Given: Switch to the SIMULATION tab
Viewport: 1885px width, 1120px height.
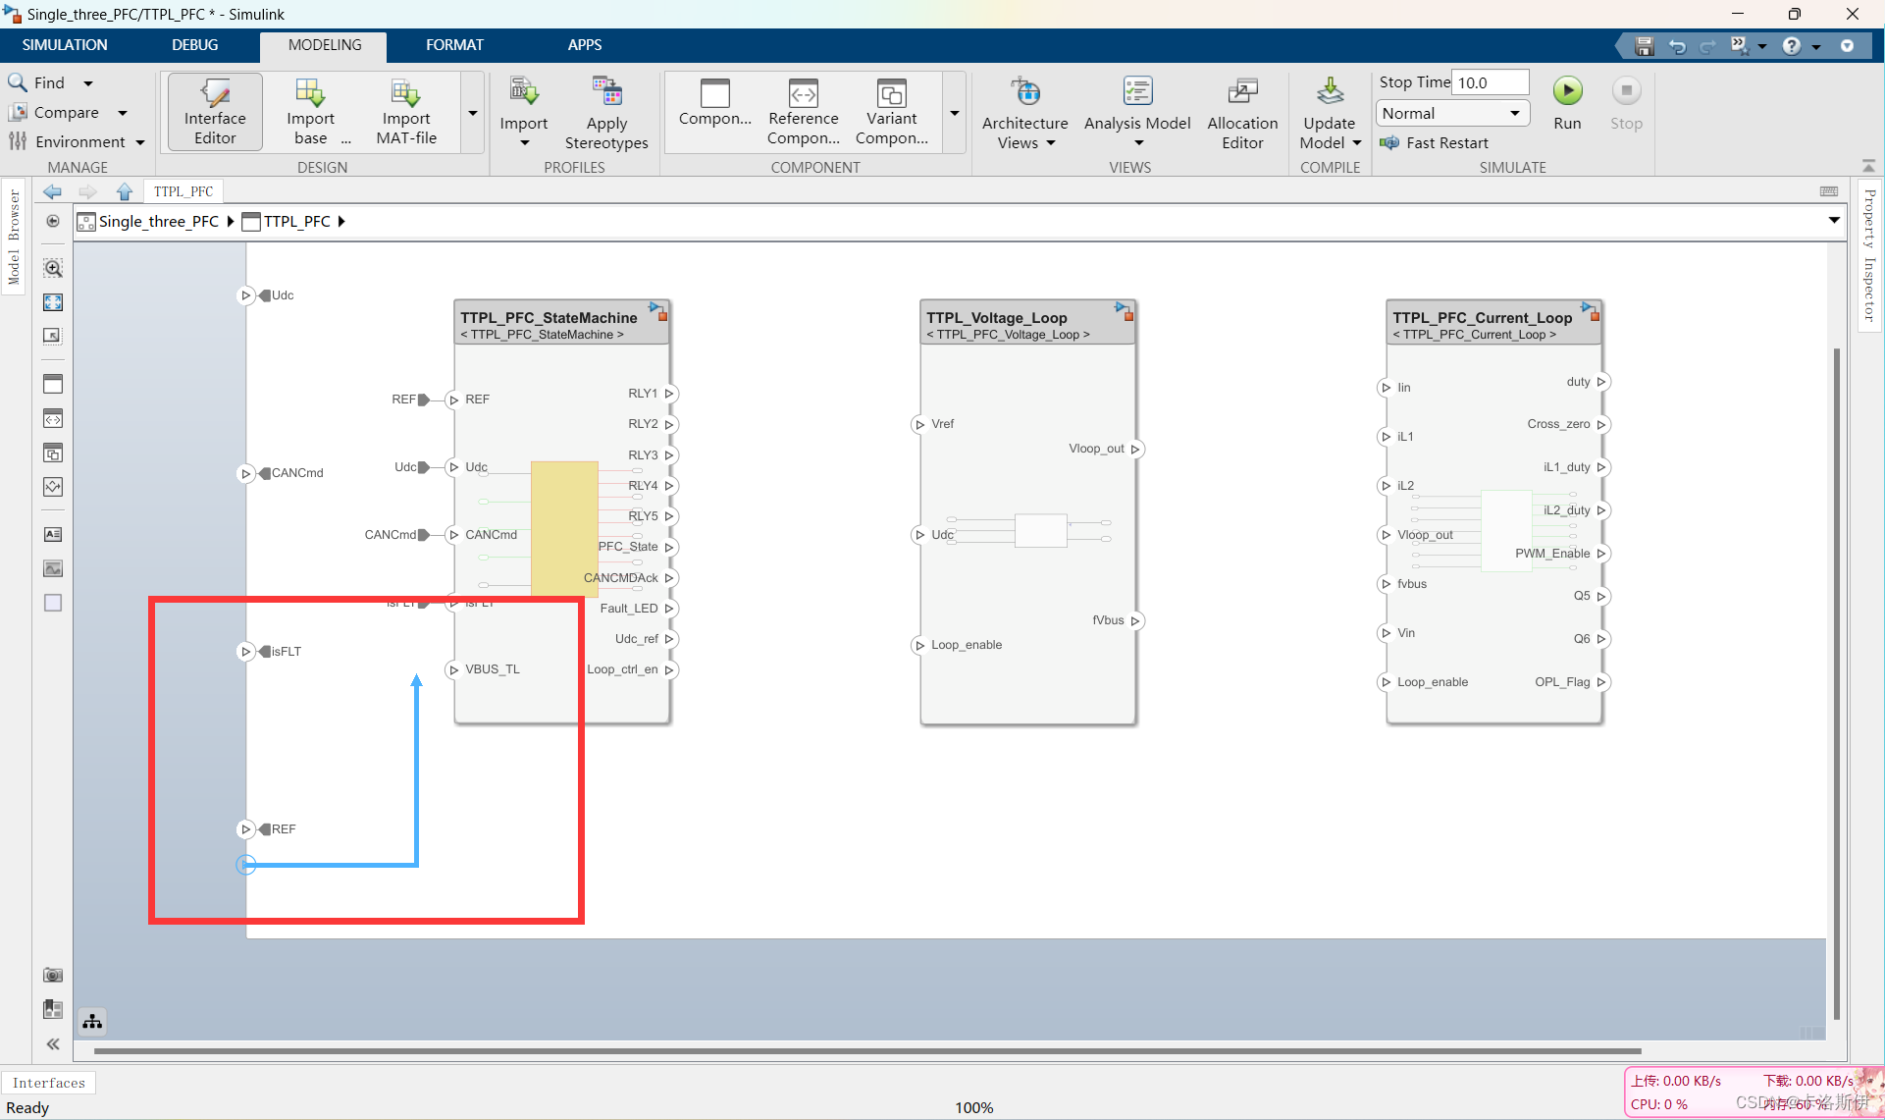Looking at the screenshot, I should [65, 45].
